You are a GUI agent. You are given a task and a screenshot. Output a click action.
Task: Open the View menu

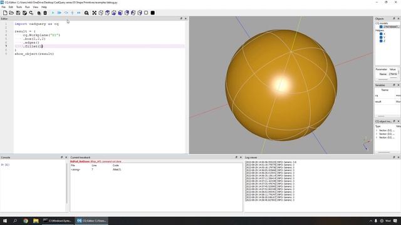coord(36,7)
